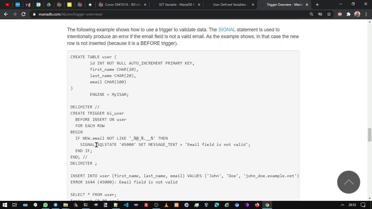Open WhatsApp from the taskbar

[45, 205]
